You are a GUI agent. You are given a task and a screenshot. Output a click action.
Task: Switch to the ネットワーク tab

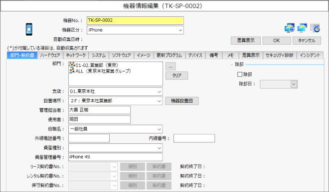coord(76,55)
